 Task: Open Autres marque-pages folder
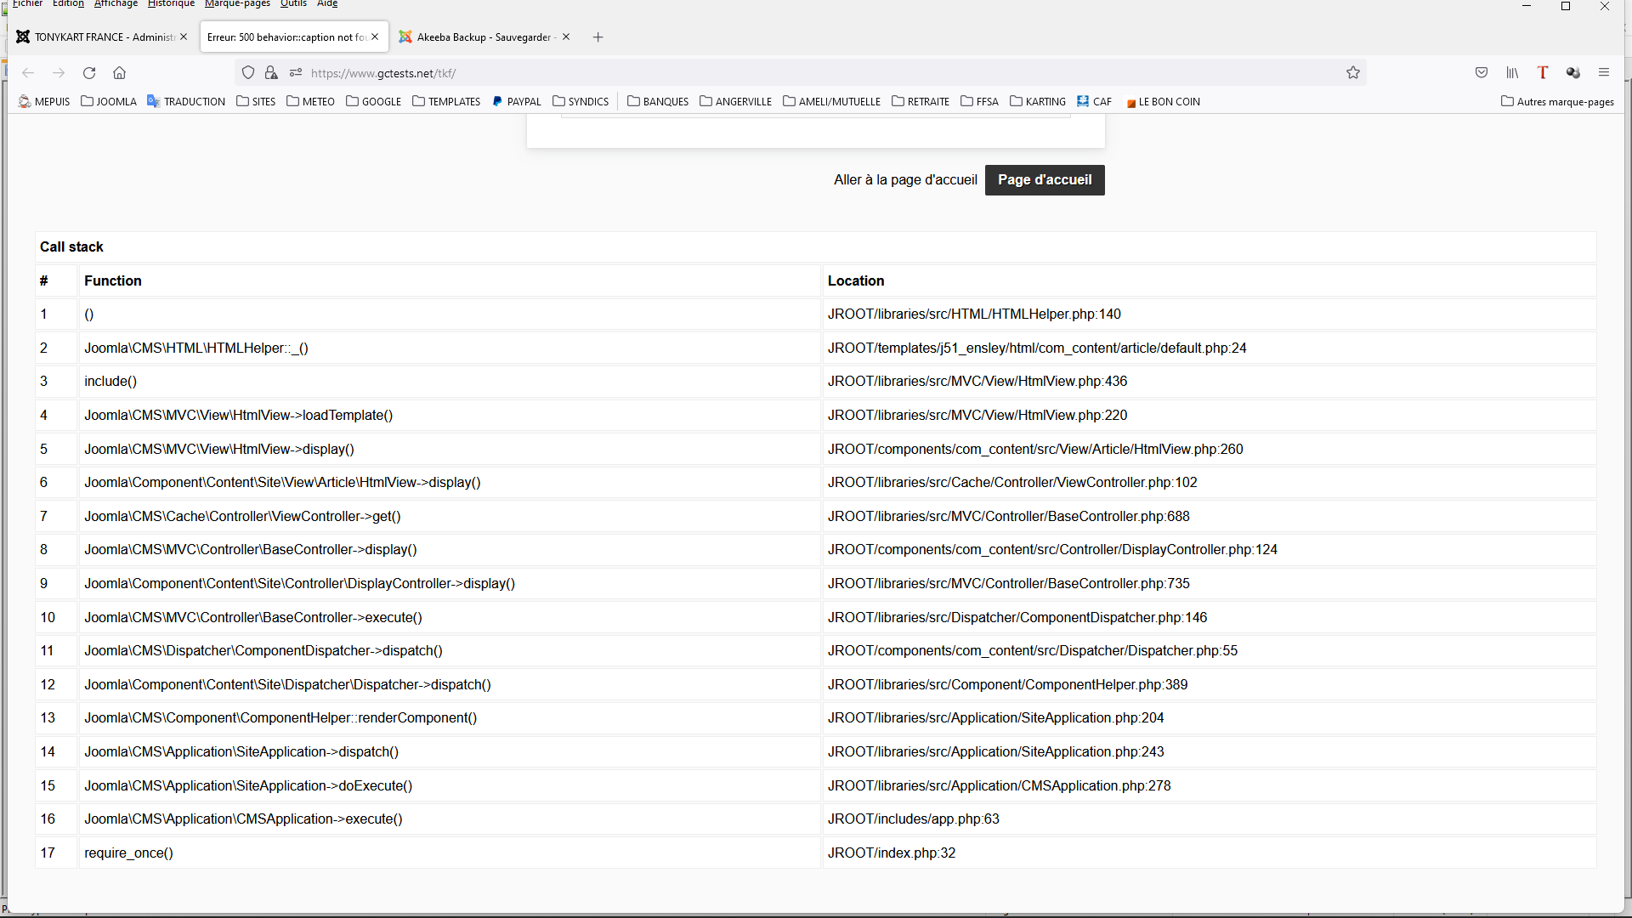coord(1557,102)
